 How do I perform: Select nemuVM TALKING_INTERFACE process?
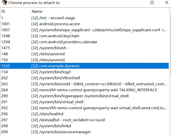click(84, 90)
